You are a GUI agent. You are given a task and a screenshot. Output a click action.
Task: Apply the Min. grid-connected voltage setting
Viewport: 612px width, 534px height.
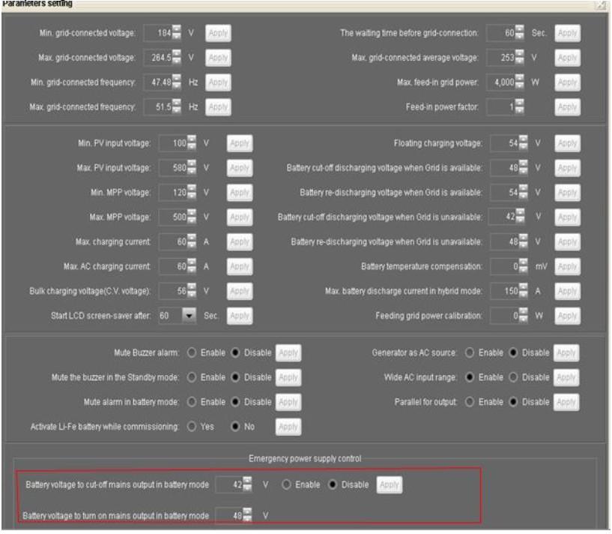coord(218,33)
